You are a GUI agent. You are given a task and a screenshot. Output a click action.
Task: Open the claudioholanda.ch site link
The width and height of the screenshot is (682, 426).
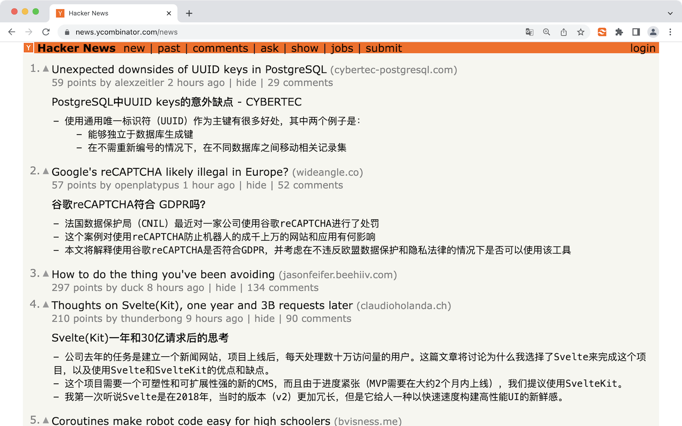coord(404,306)
